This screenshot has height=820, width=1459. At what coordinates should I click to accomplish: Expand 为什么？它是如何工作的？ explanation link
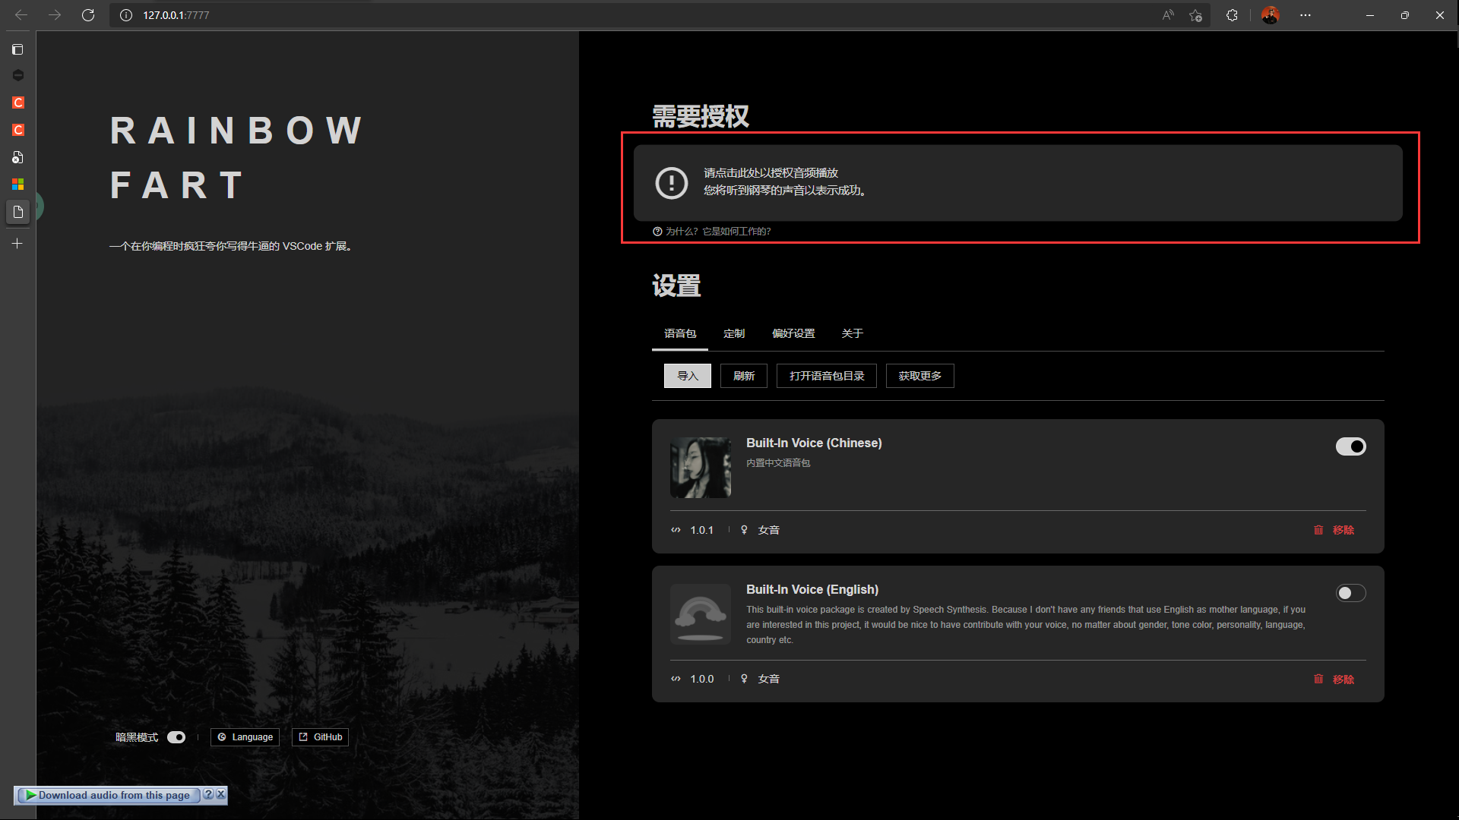[717, 232]
